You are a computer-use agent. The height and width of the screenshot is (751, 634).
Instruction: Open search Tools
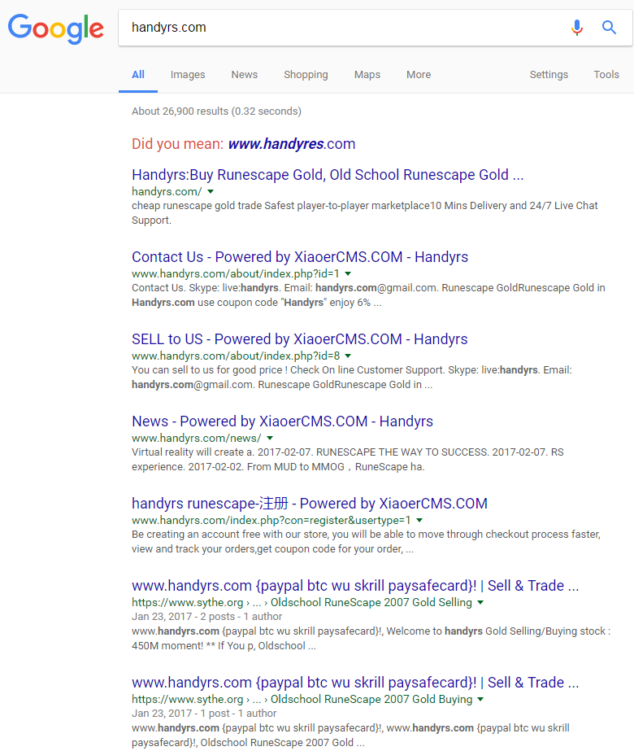tap(606, 75)
